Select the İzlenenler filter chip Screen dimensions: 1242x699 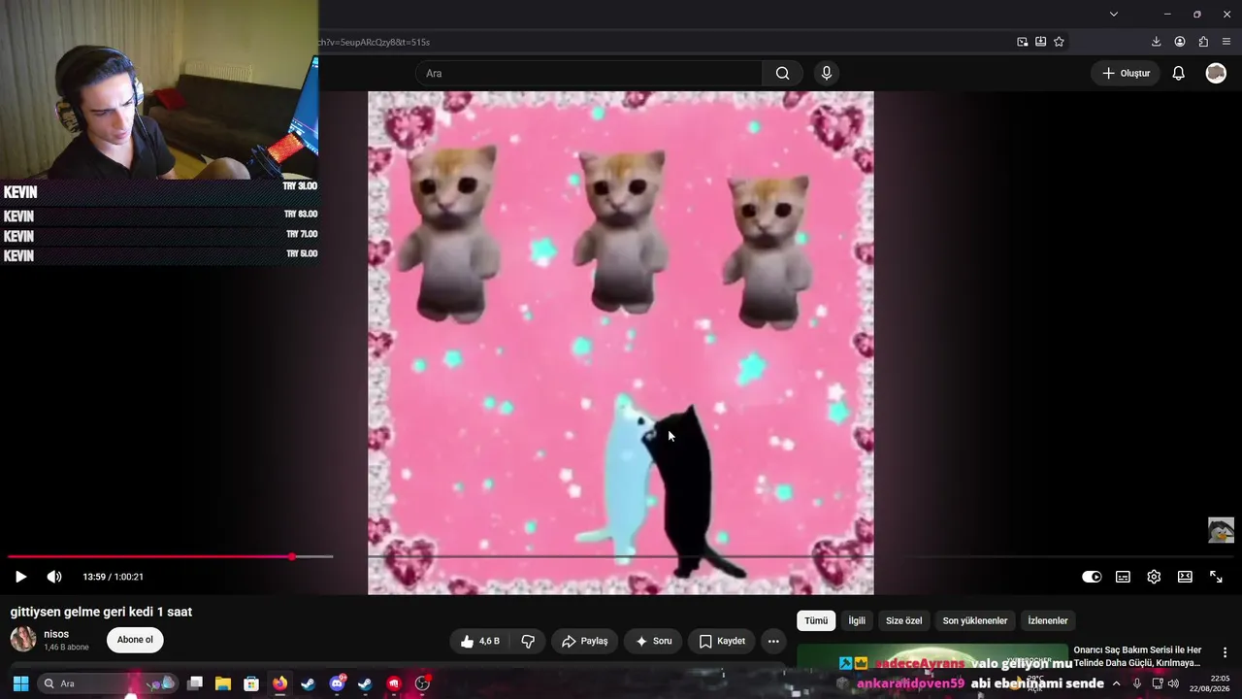click(1048, 620)
